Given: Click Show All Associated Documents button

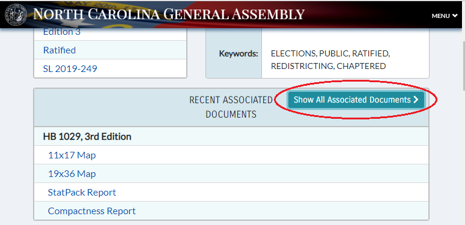Looking at the screenshot, I should (356, 100).
